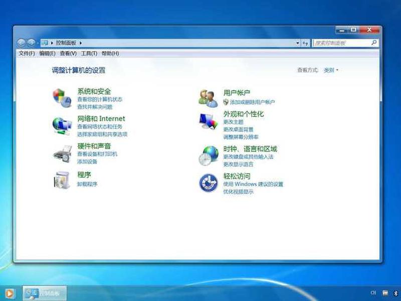Screen dimensions: 401x301
Task: Open the 帮助(H) menu
Action: 110,54
